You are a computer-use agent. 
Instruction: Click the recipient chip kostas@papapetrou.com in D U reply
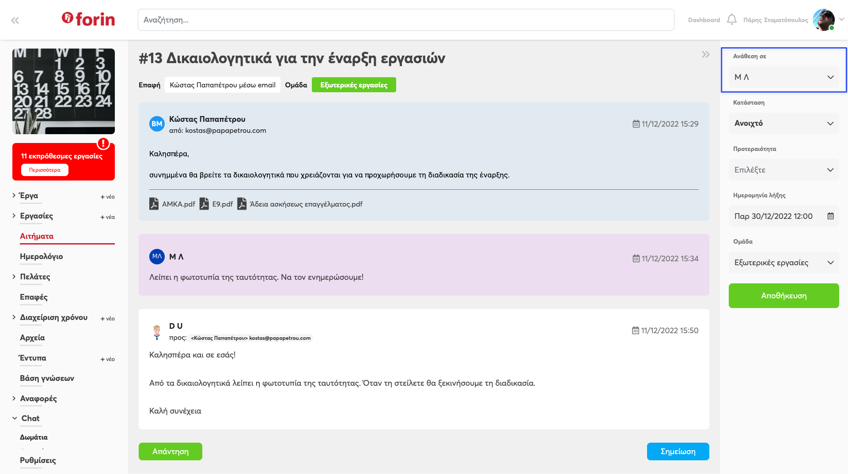pyautogui.click(x=251, y=338)
